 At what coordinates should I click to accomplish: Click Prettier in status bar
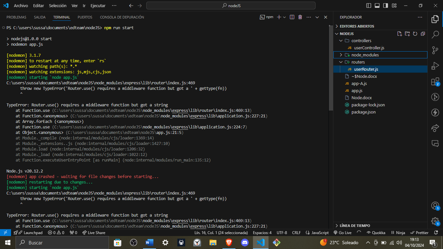(419, 232)
